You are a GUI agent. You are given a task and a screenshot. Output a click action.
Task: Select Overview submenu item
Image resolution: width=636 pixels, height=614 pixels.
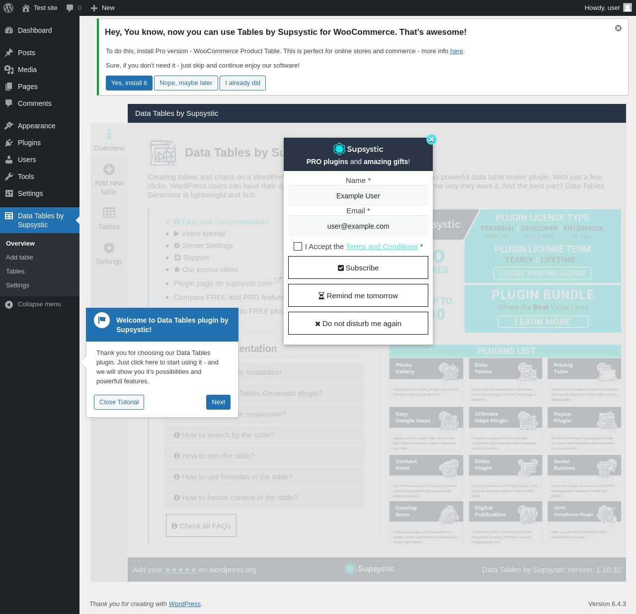pos(40,244)
